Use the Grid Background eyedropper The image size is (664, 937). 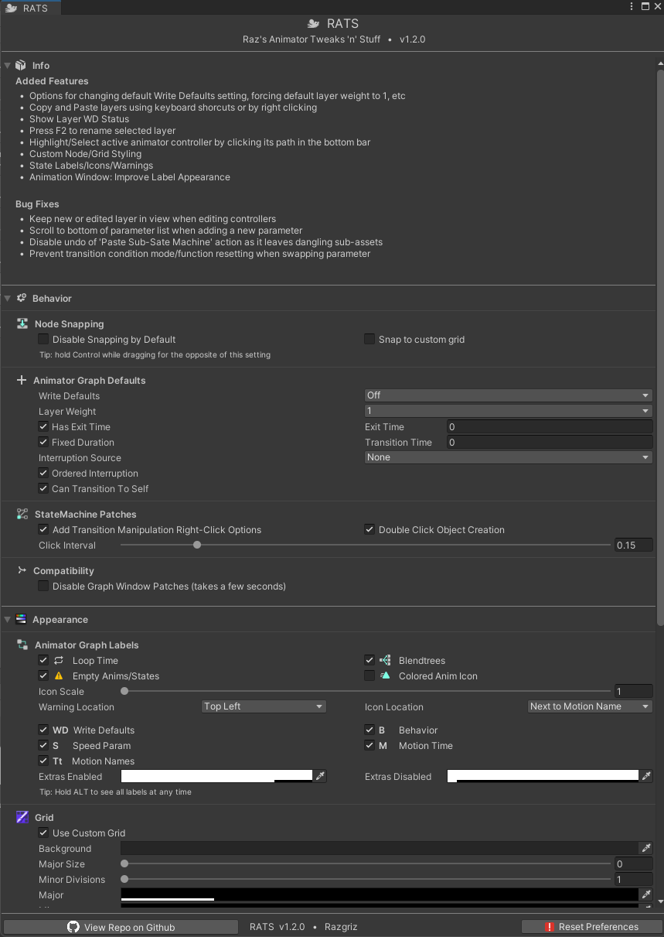tap(647, 848)
